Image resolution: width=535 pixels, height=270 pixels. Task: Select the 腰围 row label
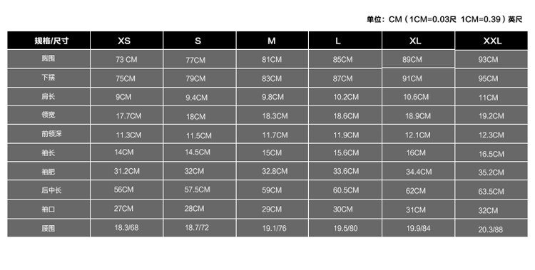pos(49,228)
